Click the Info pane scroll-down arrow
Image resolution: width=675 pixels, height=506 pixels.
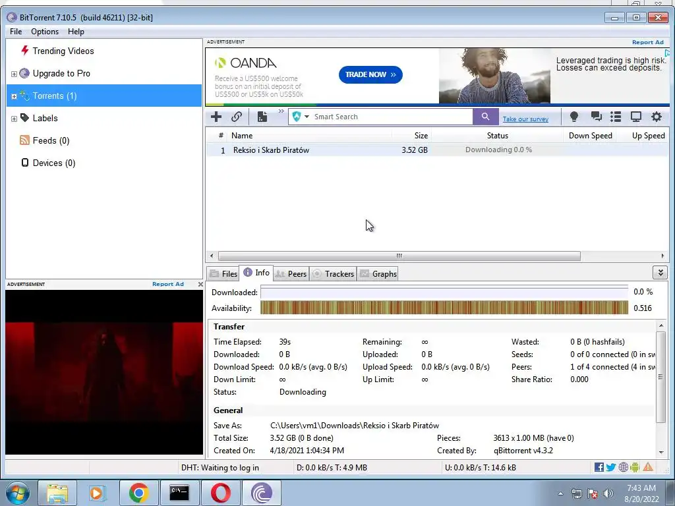tap(661, 452)
